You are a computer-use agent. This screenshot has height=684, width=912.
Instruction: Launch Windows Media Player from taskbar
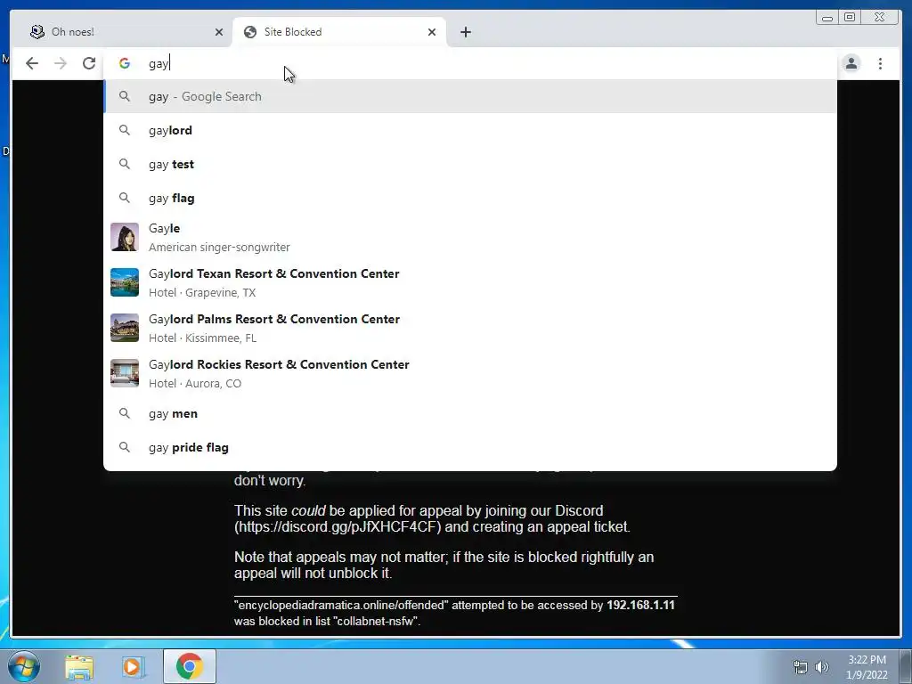coord(132,666)
